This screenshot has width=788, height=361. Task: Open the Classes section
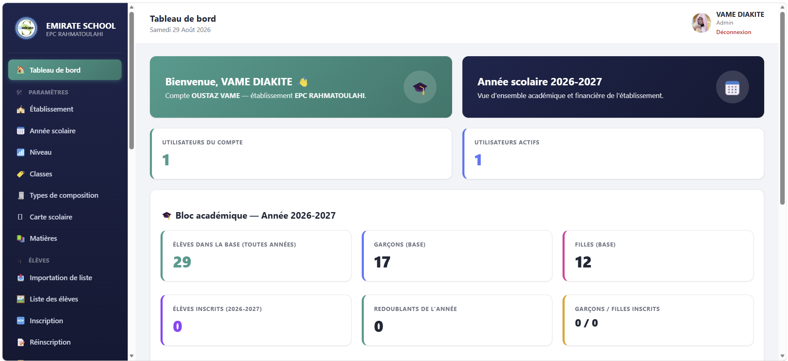pyautogui.click(x=65, y=174)
